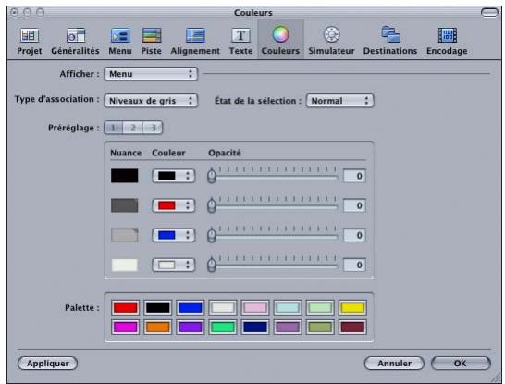
Task: Select Préréglage 1
Action: tap(113, 128)
